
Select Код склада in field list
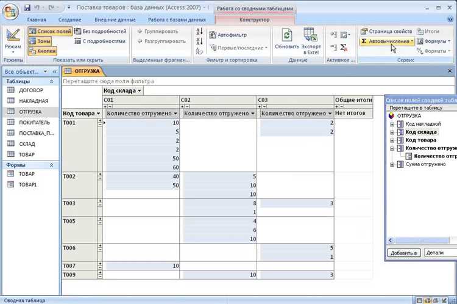pyautogui.click(x=421, y=132)
